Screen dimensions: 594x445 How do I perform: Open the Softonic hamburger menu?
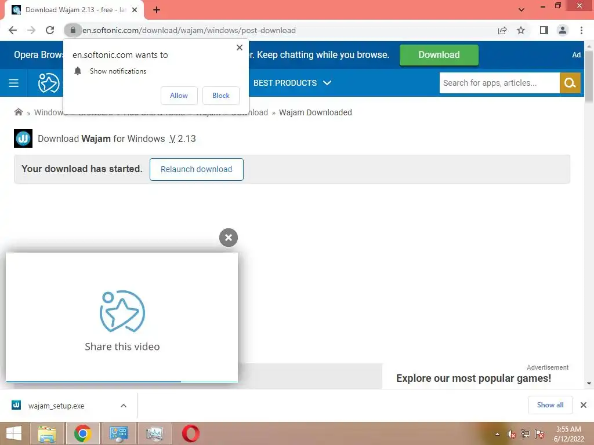14,83
